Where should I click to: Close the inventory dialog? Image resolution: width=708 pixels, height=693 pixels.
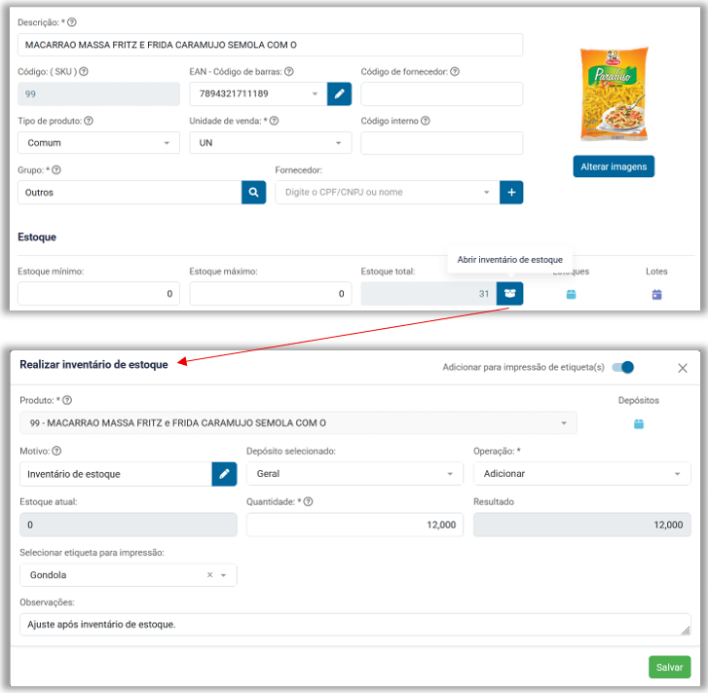click(x=683, y=368)
